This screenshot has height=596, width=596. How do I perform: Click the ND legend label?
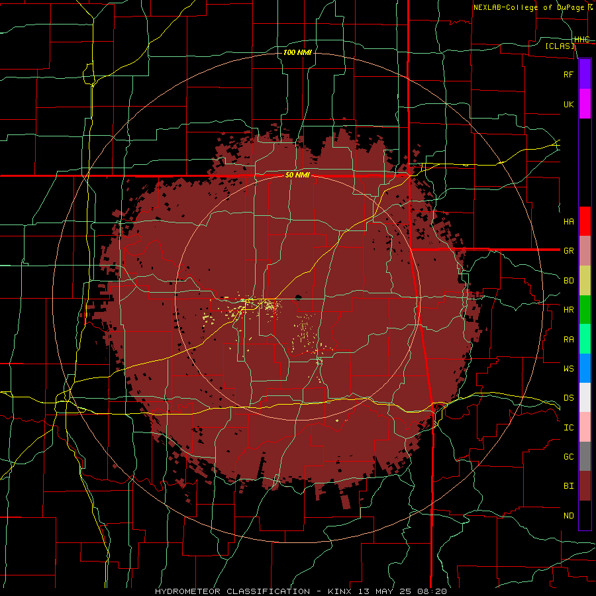point(569,516)
